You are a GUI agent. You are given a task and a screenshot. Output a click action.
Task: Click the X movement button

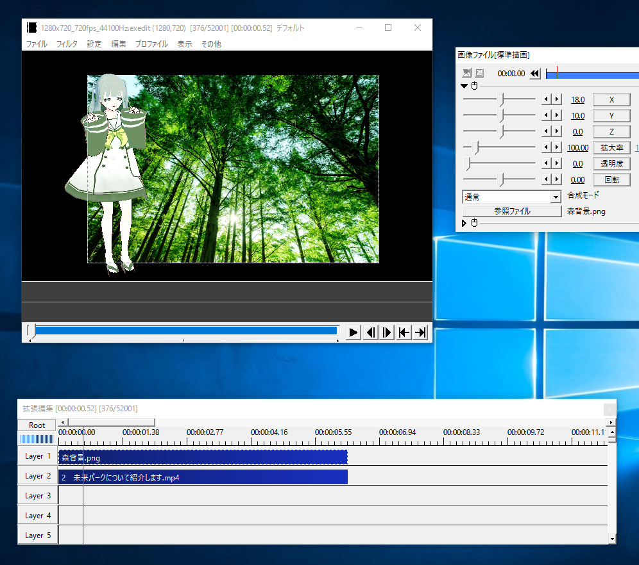point(611,100)
